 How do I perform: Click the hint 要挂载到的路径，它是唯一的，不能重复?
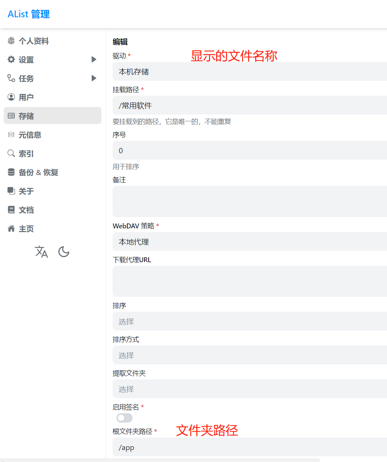(172, 121)
